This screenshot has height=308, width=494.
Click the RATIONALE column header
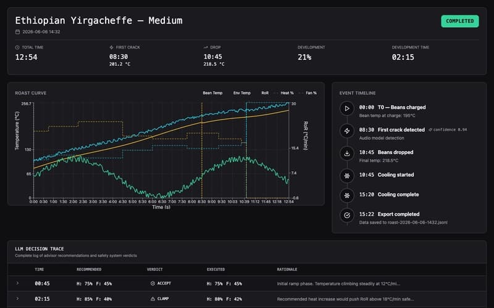coord(287,269)
